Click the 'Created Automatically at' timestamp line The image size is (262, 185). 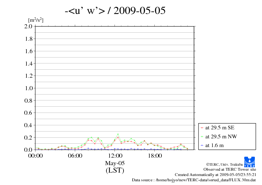tap(215, 175)
